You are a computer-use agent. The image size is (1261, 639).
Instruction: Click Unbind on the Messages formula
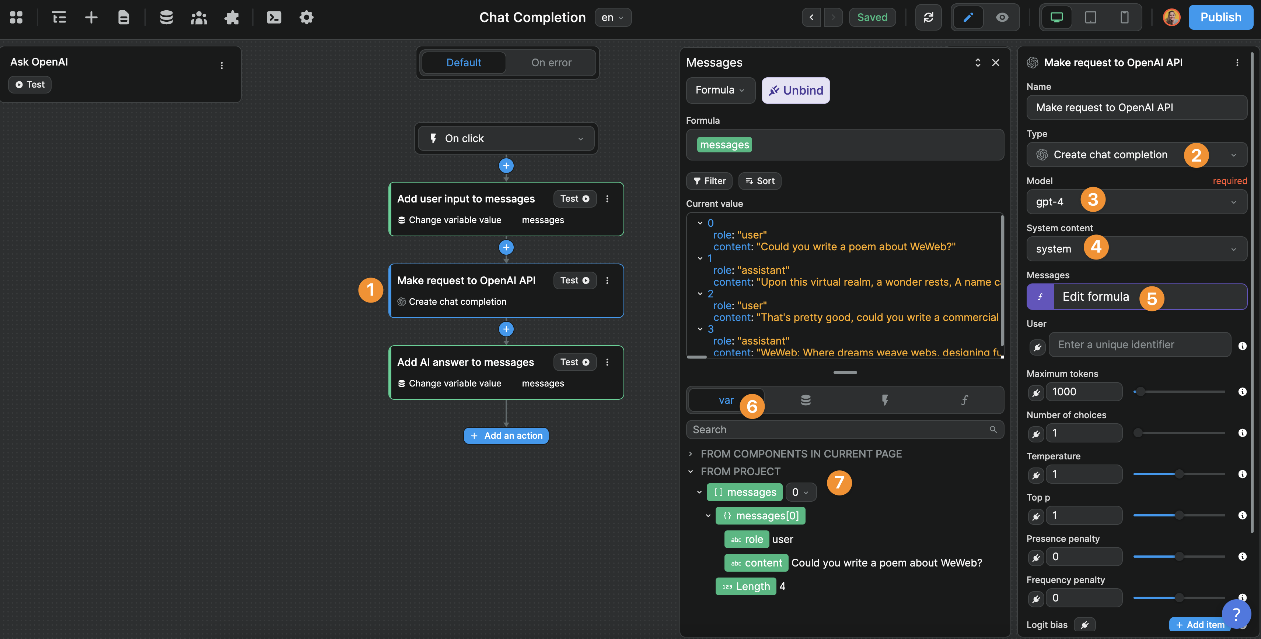click(x=795, y=90)
